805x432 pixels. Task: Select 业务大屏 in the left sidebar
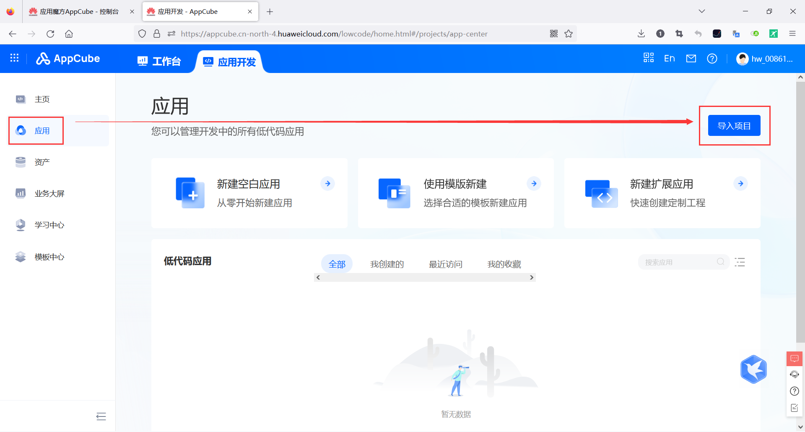click(49, 193)
